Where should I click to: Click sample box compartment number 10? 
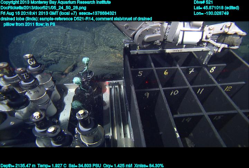(175, 93)
